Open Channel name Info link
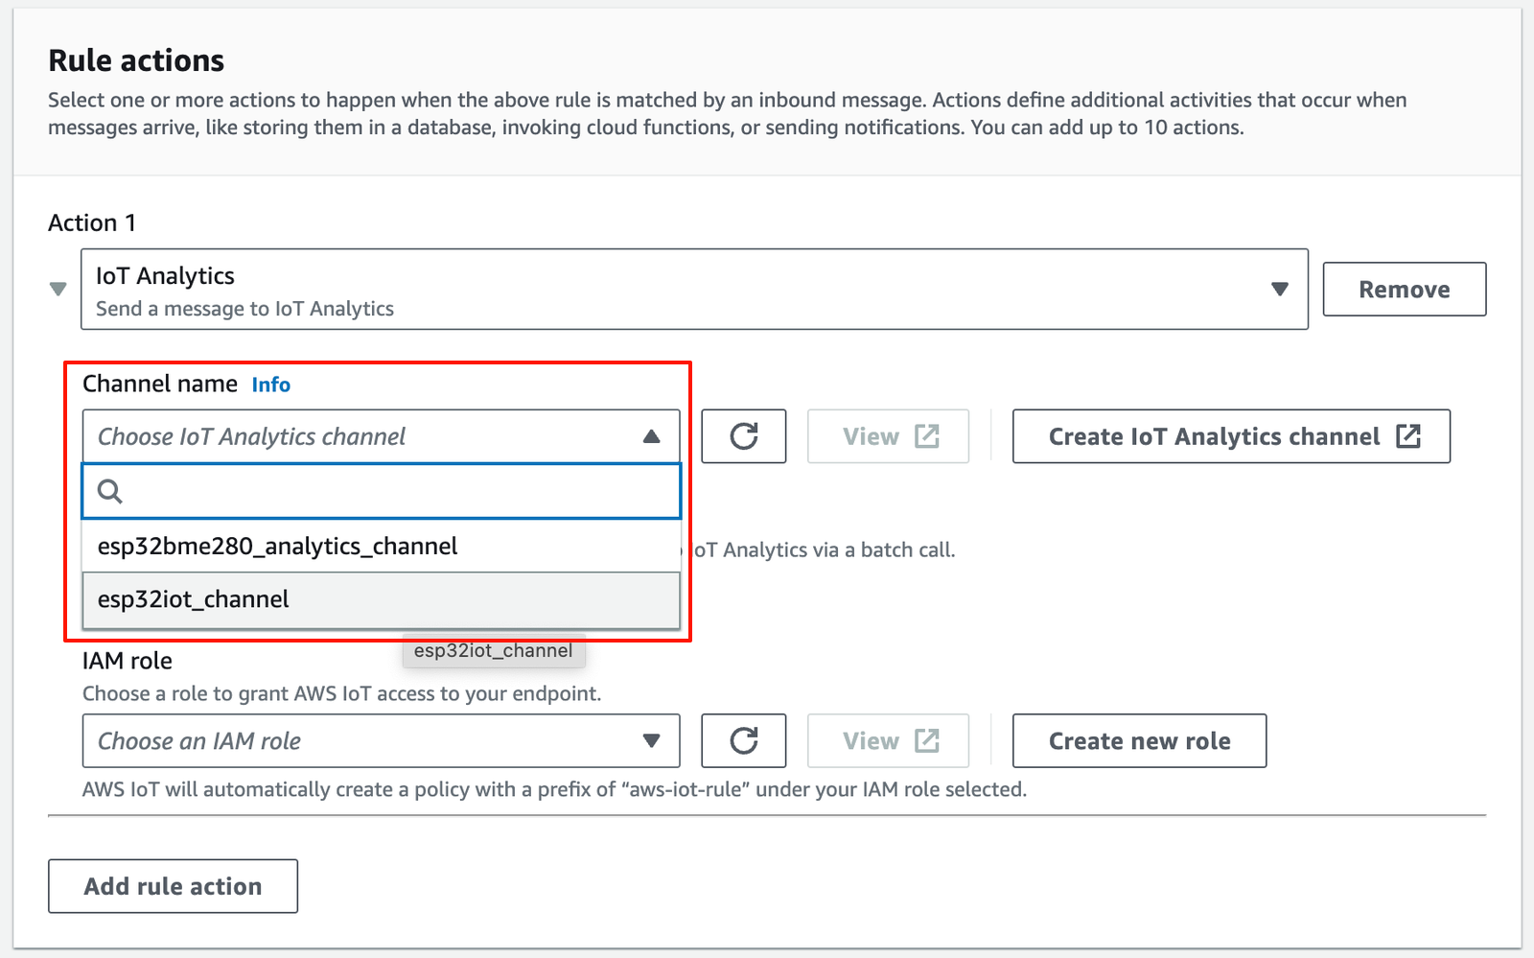 (x=270, y=385)
